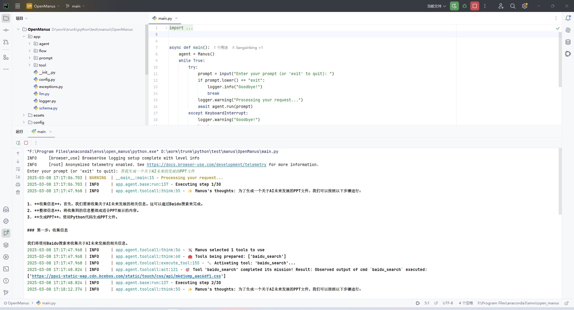This screenshot has width=574, height=310.
Task: Open the browser-use telemetry docs link
Action: click(x=206, y=165)
